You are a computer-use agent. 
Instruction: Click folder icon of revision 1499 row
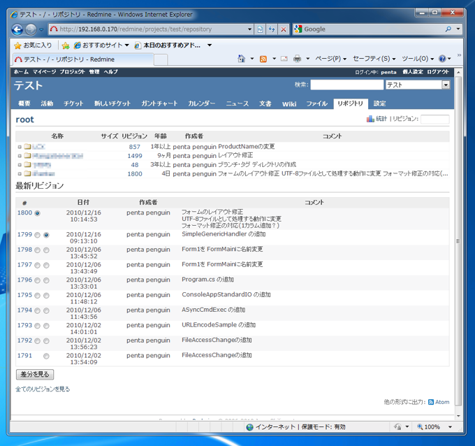[x=27, y=156]
